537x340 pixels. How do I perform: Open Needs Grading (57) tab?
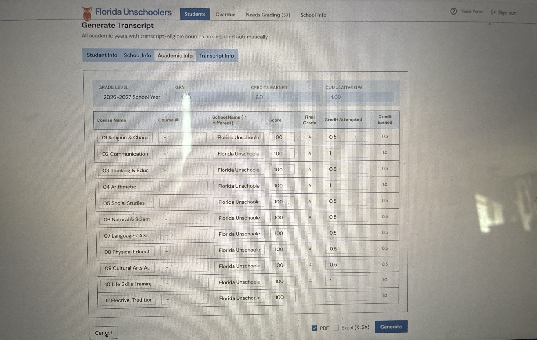point(268,15)
